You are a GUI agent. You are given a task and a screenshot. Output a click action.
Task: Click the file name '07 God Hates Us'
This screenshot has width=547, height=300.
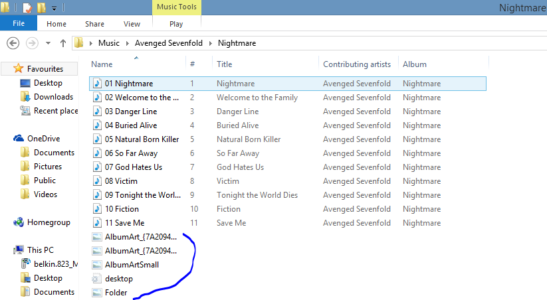pyautogui.click(x=134, y=167)
